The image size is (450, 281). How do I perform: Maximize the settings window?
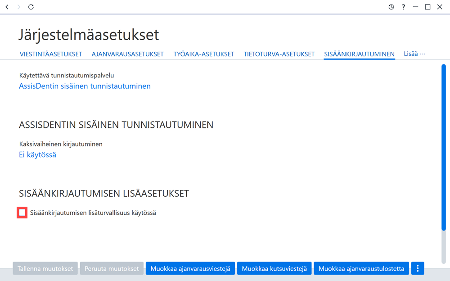point(427,7)
